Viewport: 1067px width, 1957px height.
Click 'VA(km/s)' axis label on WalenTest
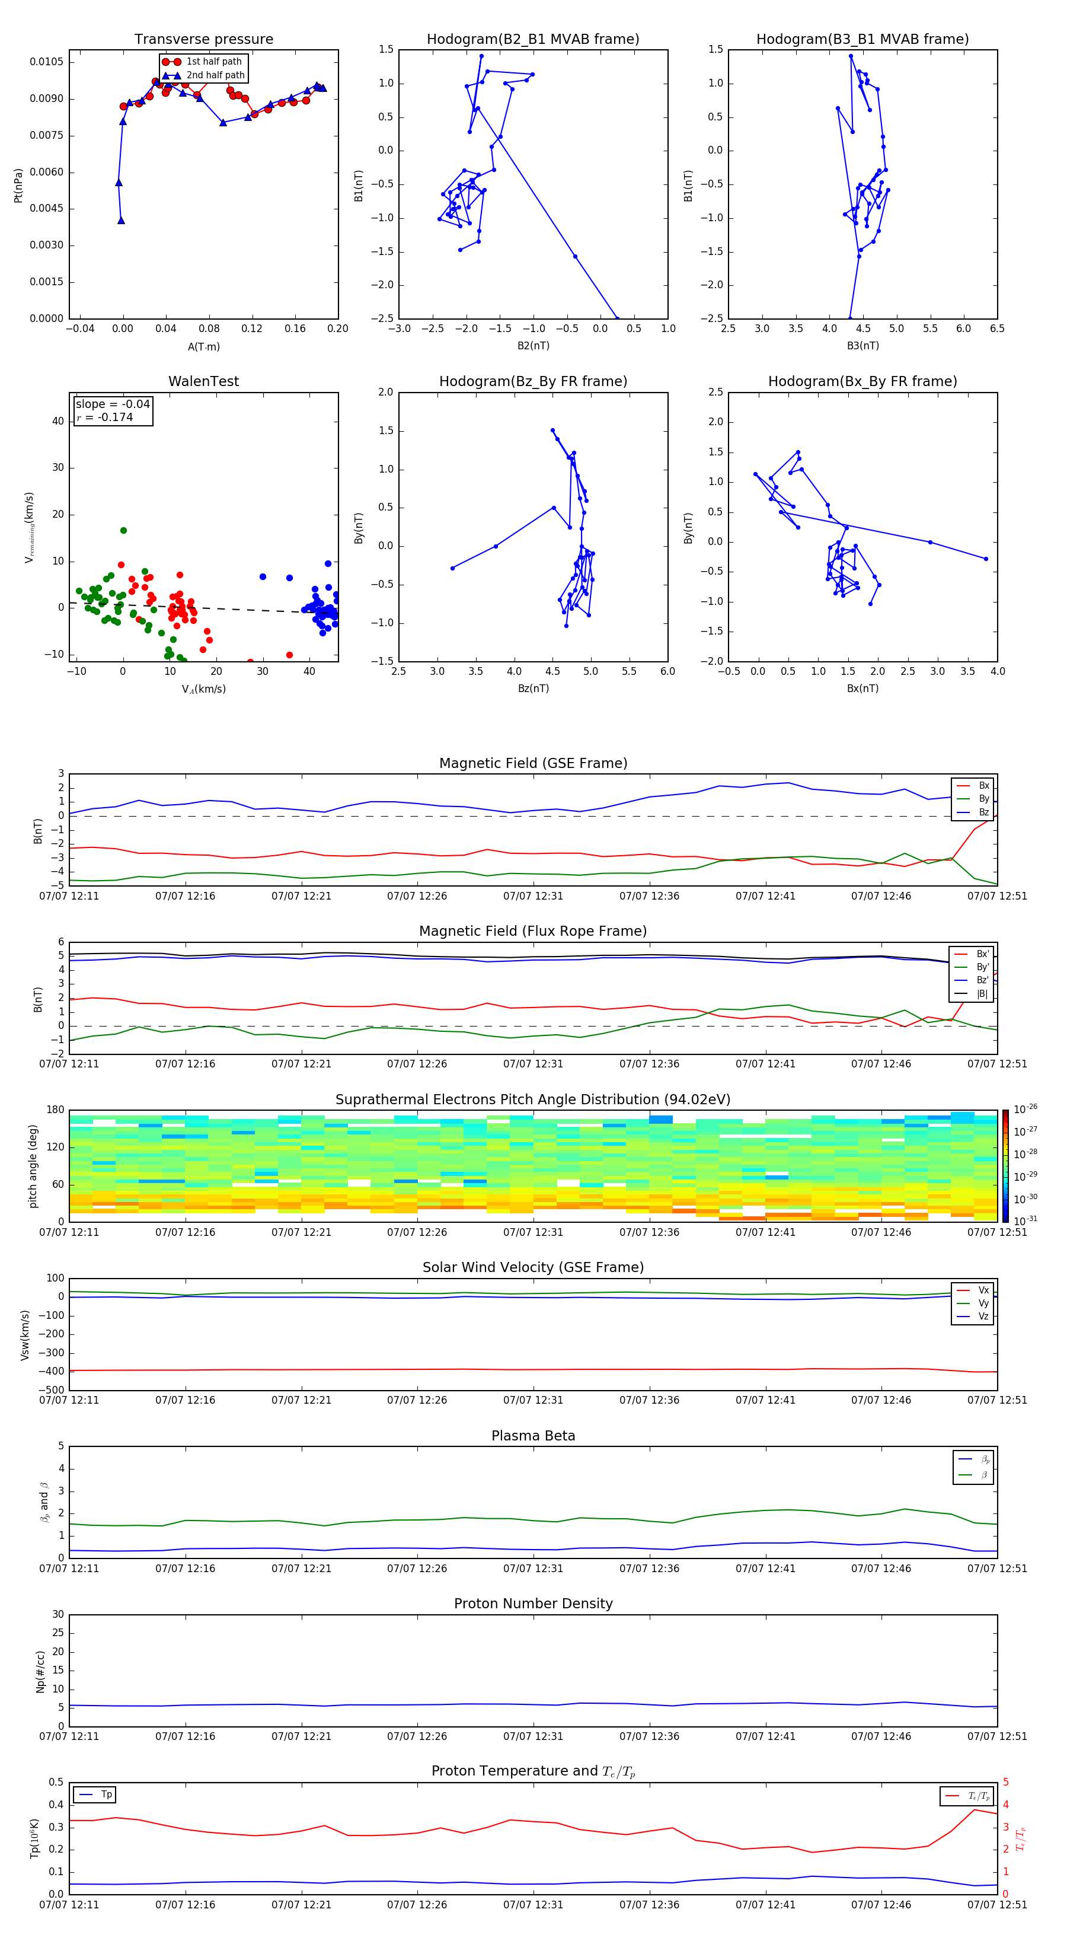coord(203,689)
